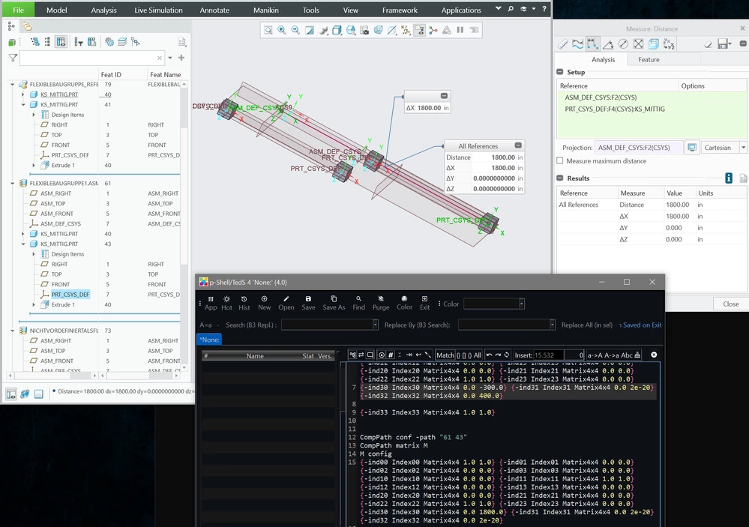Select the Distance measure icon
The height and width of the screenshot is (527, 749).
point(592,44)
